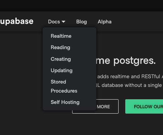Click the 'database without a single' text
This screenshot has height=135, width=163.
point(132,85)
